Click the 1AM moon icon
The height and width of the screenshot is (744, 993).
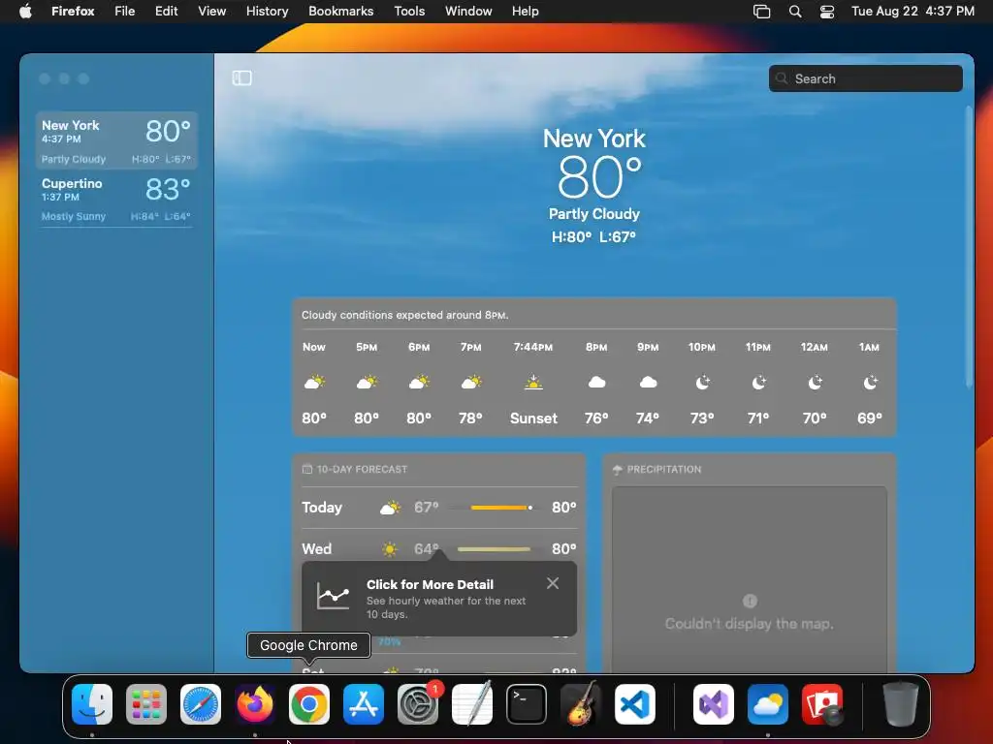(870, 382)
